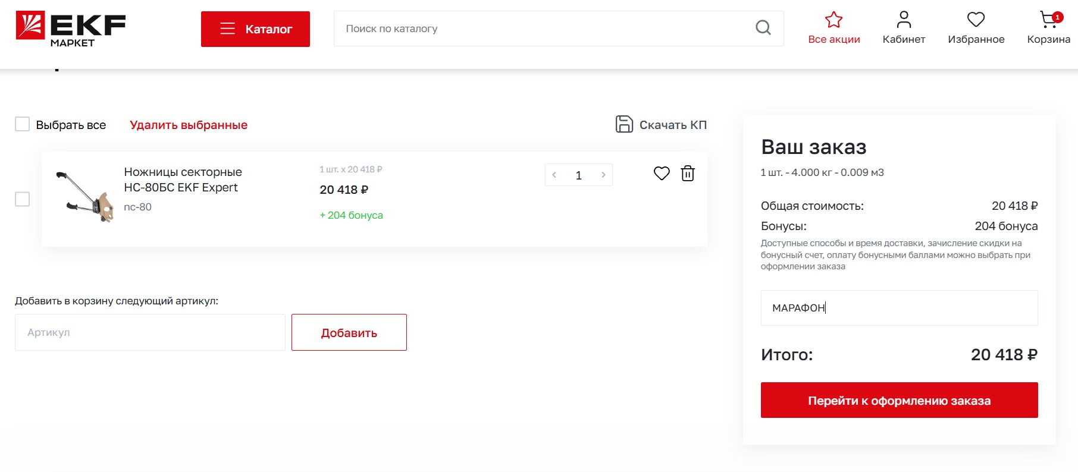Click the article code nc-80

click(137, 207)
